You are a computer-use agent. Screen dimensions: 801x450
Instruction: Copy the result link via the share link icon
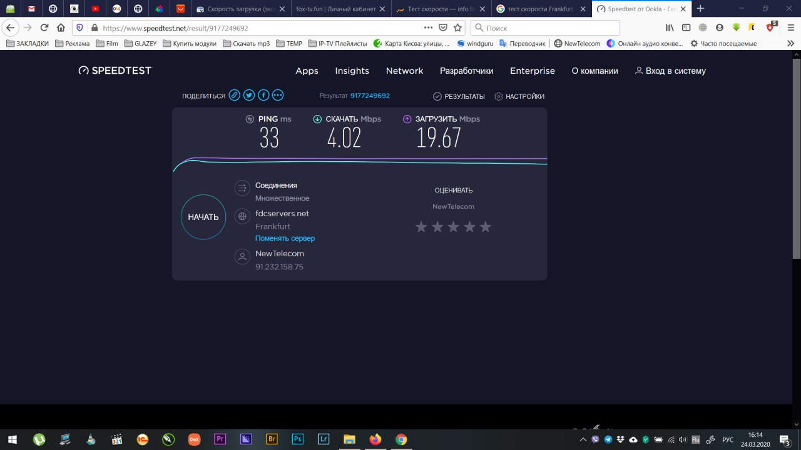tap(234, 95)
